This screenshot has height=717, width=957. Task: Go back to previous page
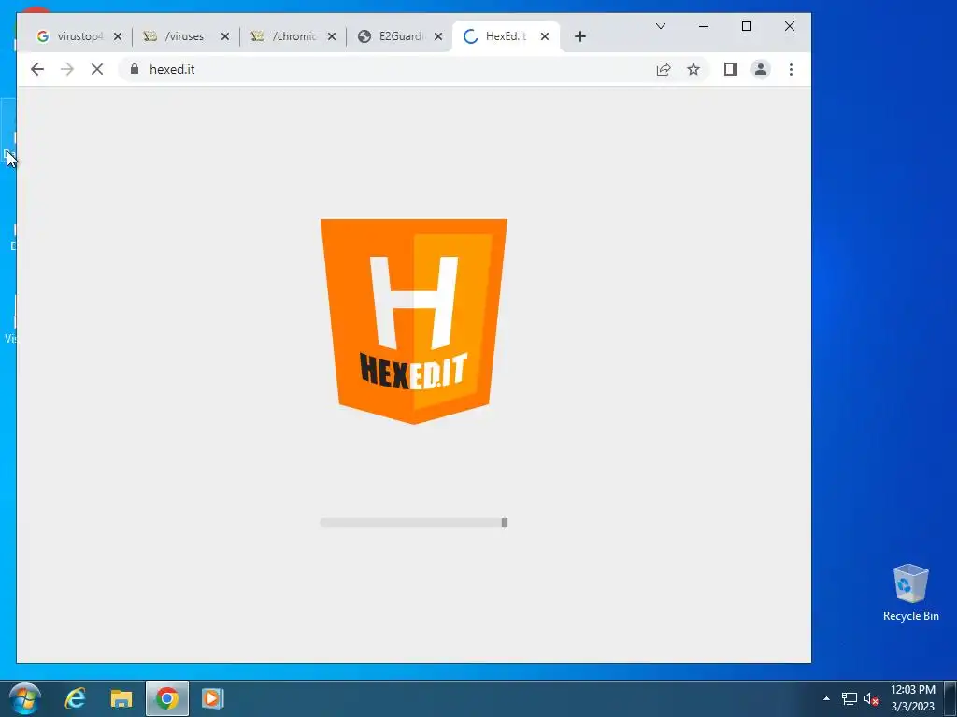tap(37, 69)
